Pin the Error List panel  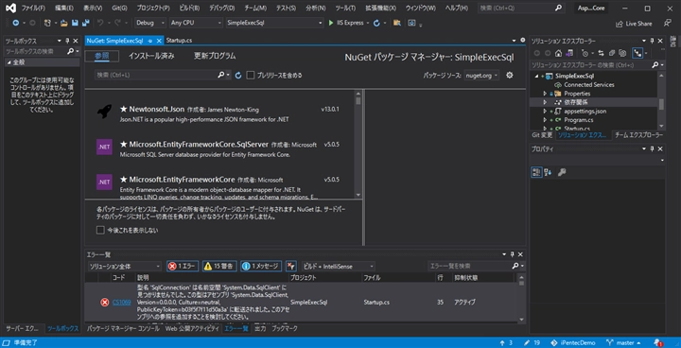pyautogui.click(x=513, y=254)
